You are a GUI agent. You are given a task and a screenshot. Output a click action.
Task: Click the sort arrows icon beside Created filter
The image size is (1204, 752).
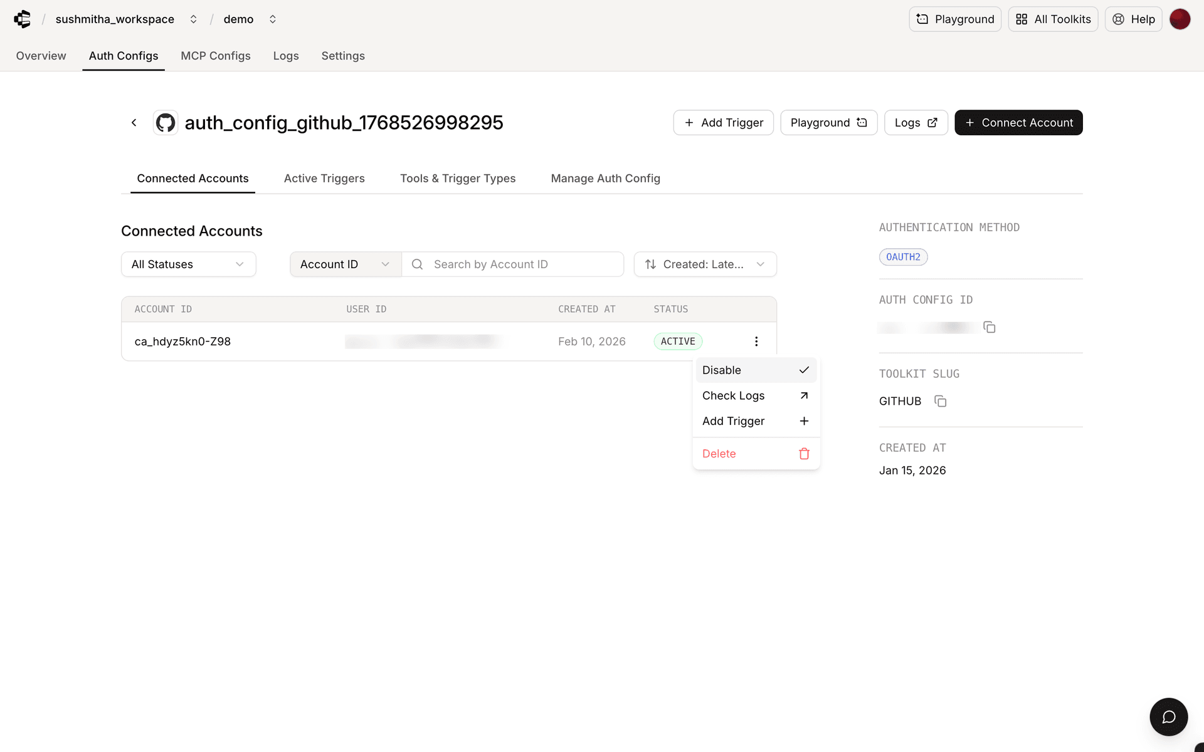(x=651, y=264)
